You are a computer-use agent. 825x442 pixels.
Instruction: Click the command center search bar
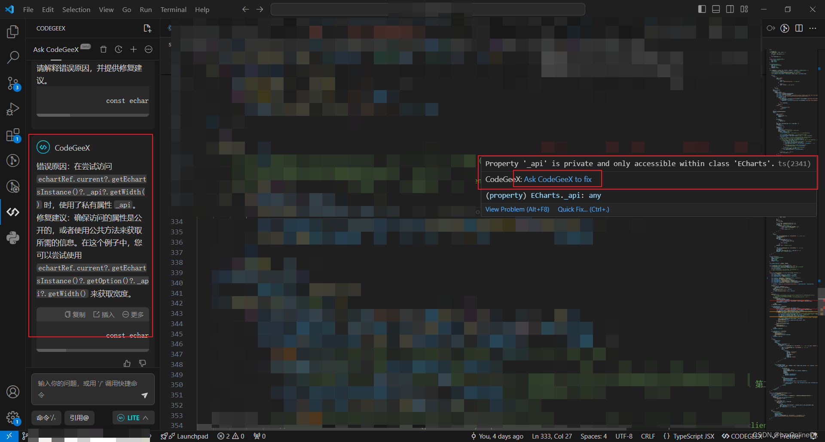click(x=428, y=9)
